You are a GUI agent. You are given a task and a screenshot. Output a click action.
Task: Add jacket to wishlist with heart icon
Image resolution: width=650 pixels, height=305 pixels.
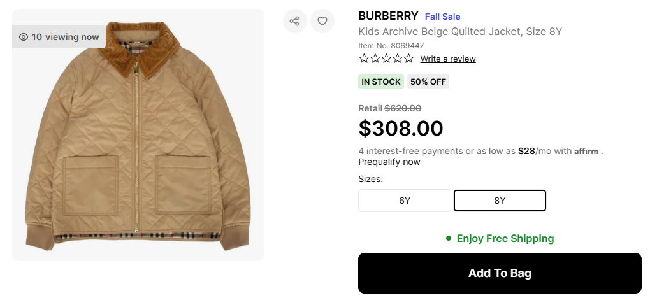[322, 21]
